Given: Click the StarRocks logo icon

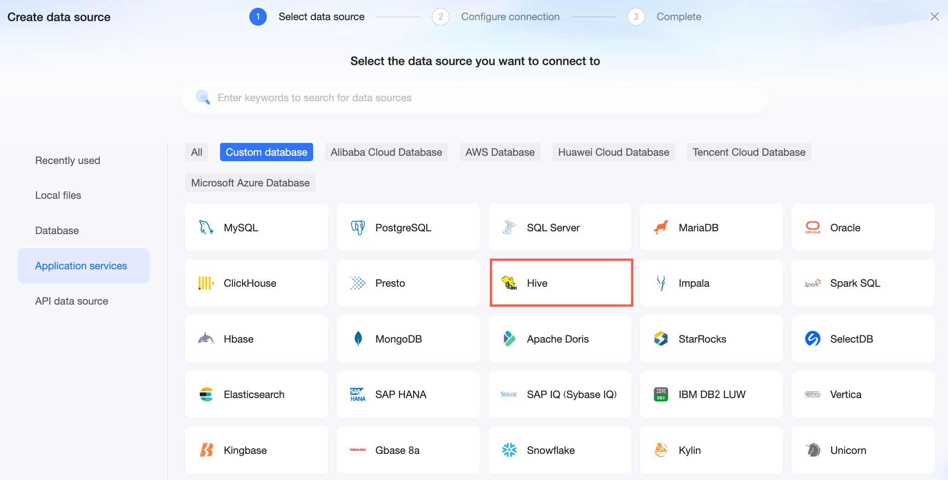Looking at the screenshot, I should (661, 339).
